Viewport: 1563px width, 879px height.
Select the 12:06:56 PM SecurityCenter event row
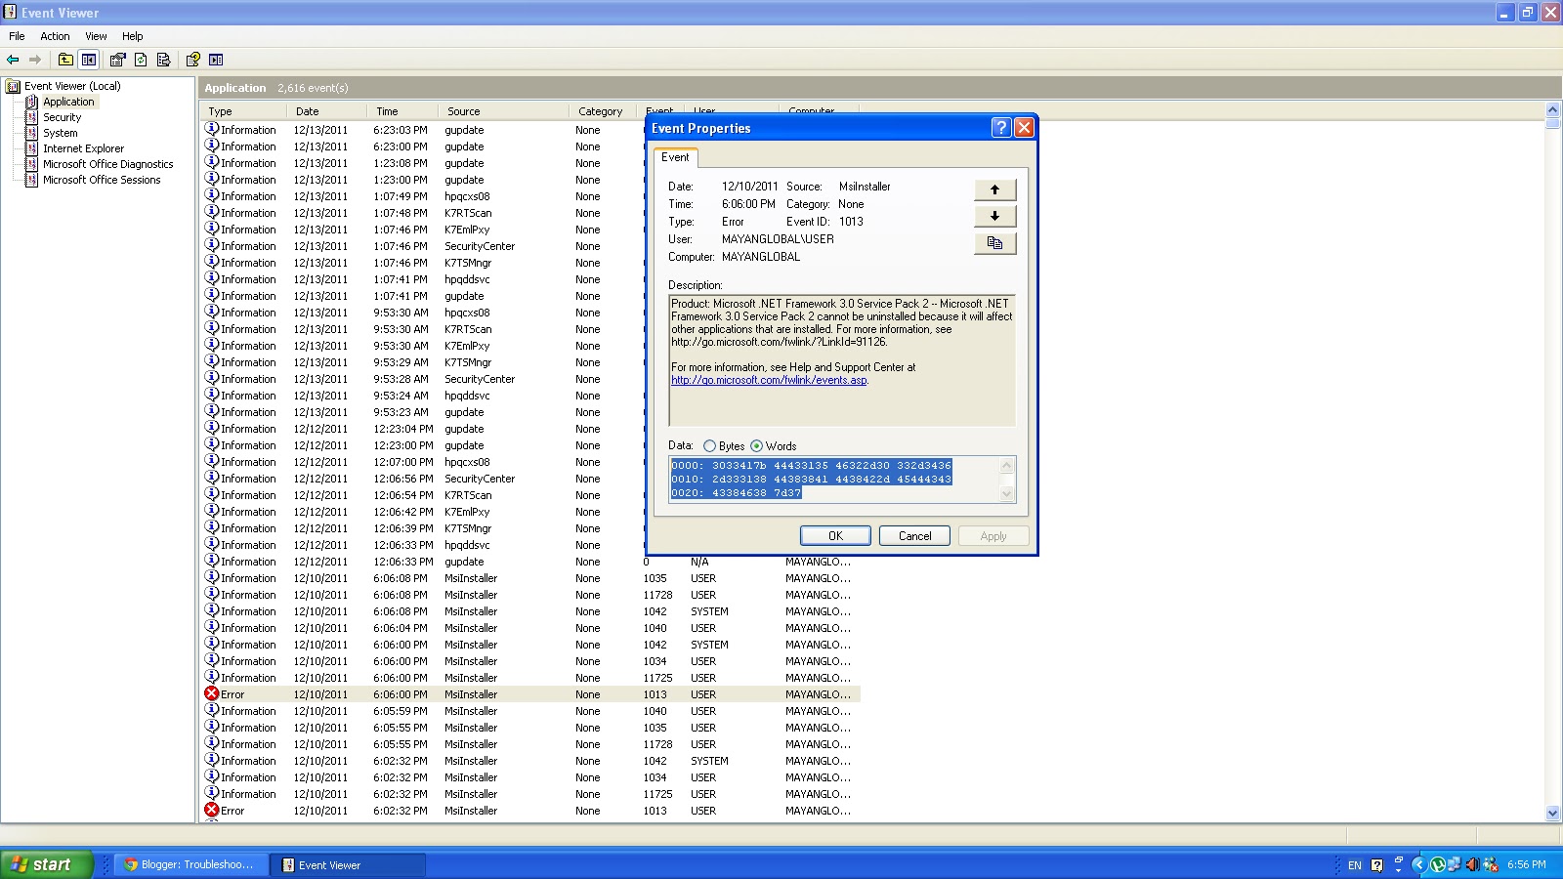(530, 479)
